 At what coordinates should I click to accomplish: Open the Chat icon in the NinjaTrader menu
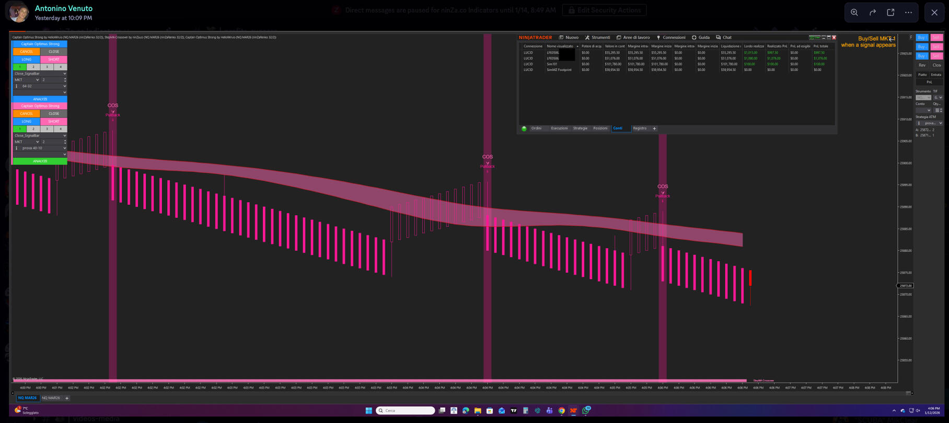click(724, 38)
